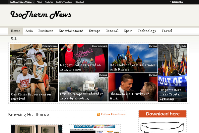Open the Entertainment category tab
This screenshot has height=133, width=199.
point(71,31)
